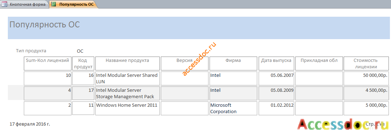391x132 pixels.
Task: Click license count cell with value 10
Action: pyautogui.click(x=48, y=78)
